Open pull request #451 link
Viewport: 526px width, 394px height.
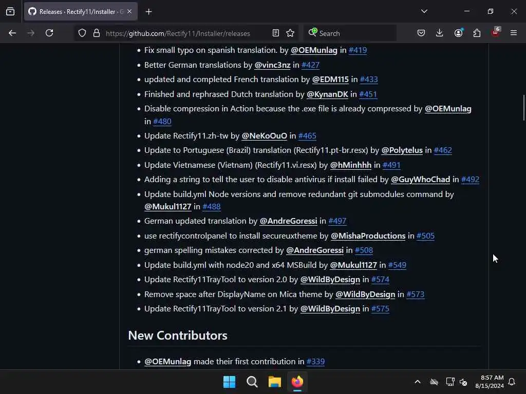368,94
